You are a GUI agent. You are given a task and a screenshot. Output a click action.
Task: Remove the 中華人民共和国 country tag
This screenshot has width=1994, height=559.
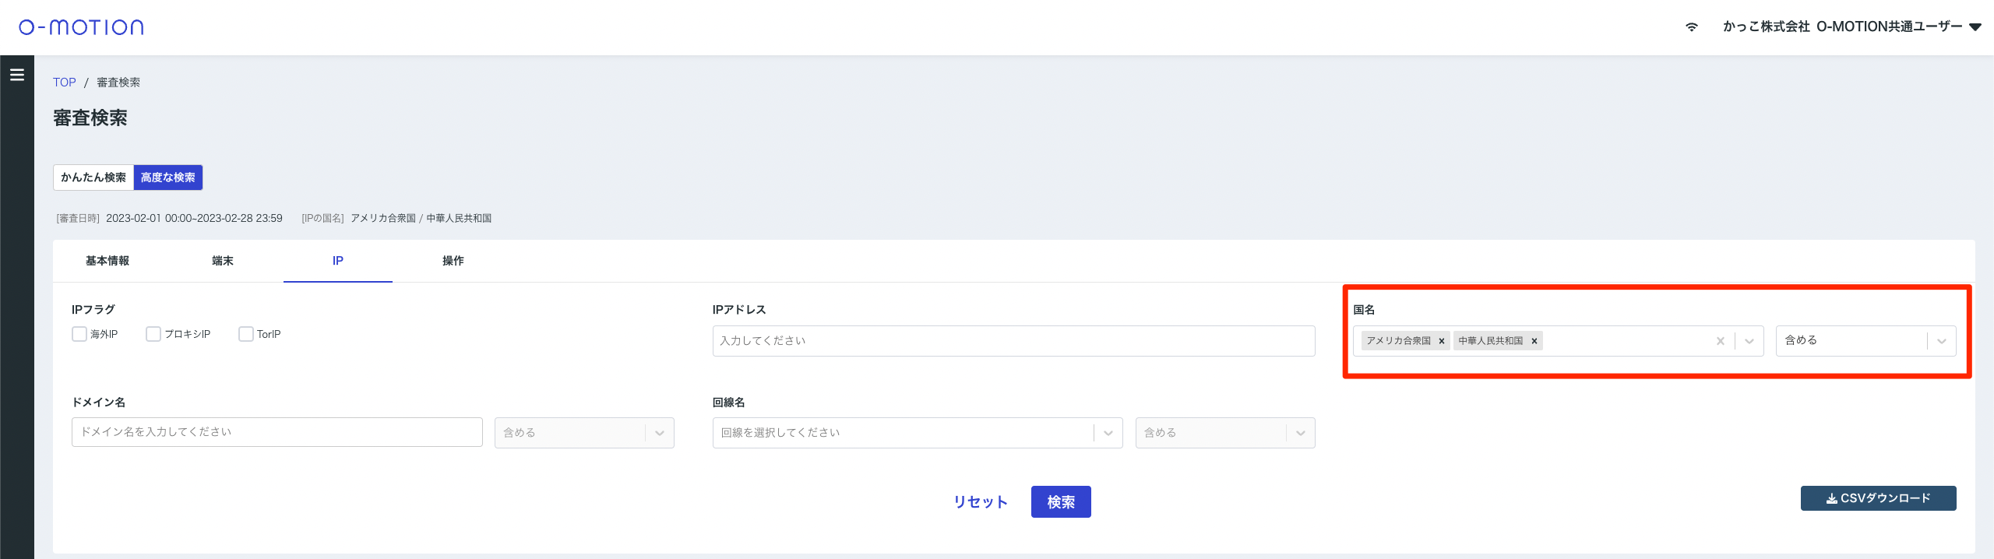click(1534, 341)
